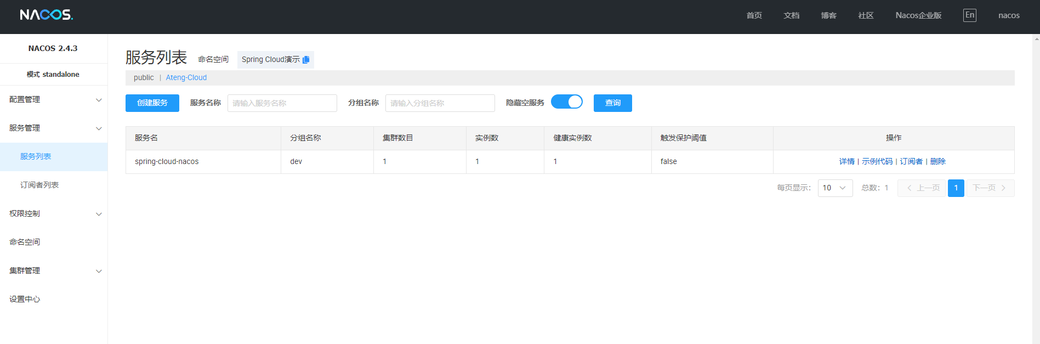Collapse the 服务管理 sidebar menu

pos(54,128)
